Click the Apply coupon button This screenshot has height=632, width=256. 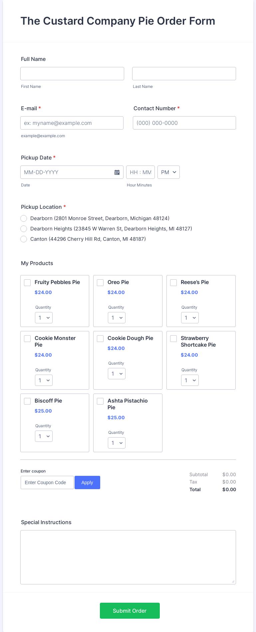pyautogui.click(x=87, y=482)
